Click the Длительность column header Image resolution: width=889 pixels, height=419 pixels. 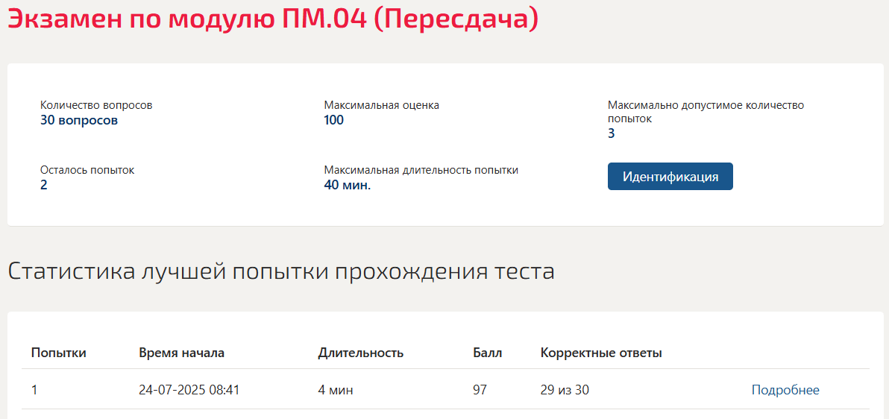pos(360,353)
